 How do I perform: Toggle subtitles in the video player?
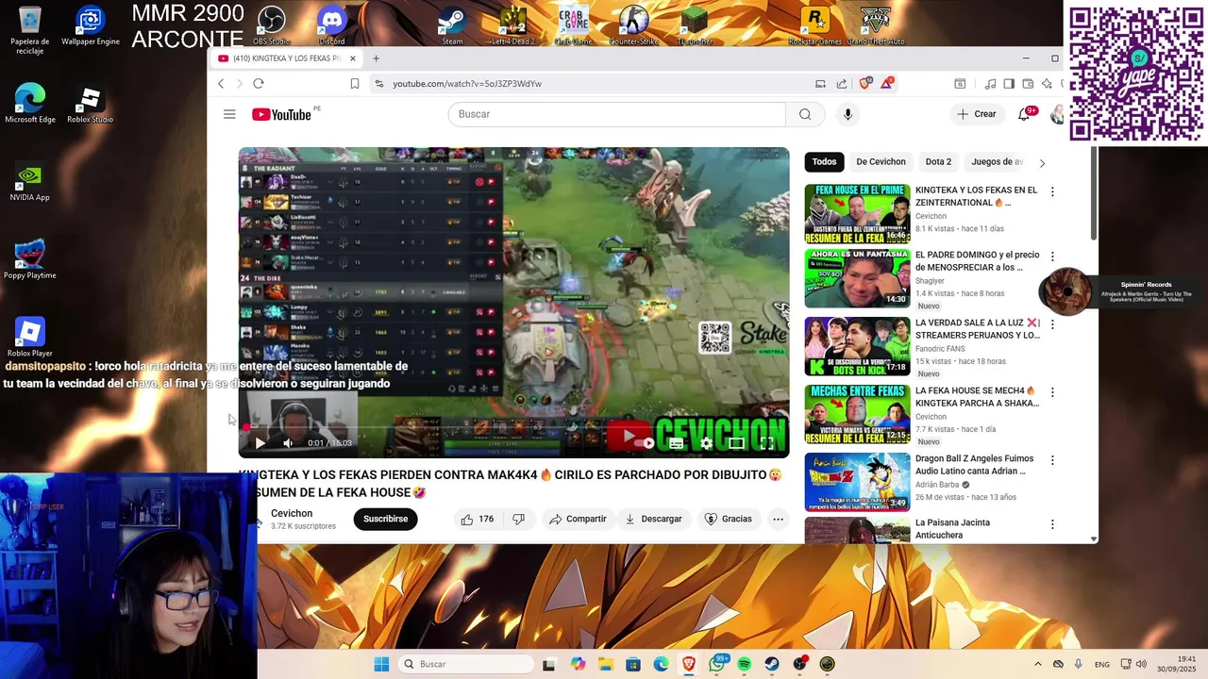(x=676, y=443)
